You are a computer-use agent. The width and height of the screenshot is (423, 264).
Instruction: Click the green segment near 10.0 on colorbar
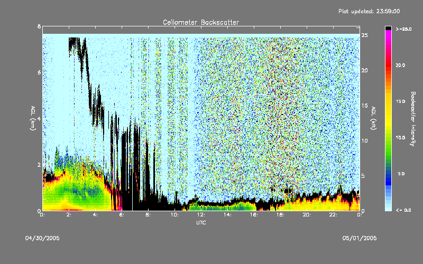[388, 140]
